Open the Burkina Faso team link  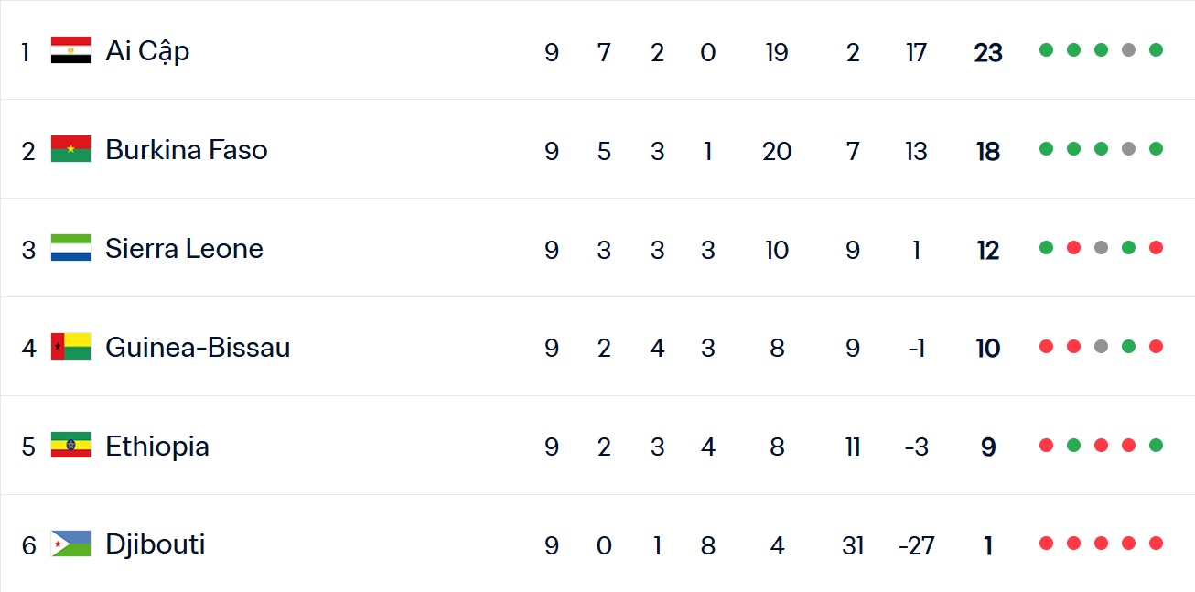click(x=186, y=150)
